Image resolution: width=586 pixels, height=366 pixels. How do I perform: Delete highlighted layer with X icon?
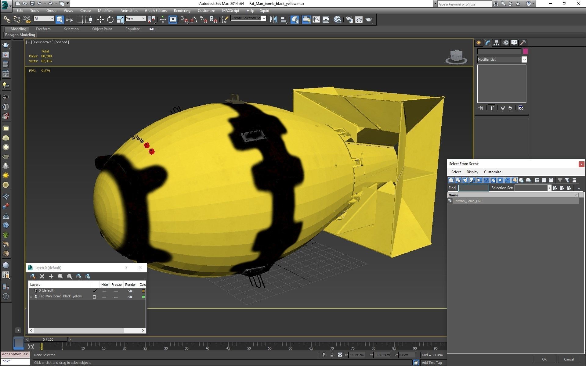[42, 276]
